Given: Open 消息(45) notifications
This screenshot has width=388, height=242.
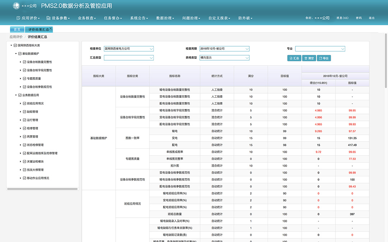Looking at the screenshot, I should (342, 18).
